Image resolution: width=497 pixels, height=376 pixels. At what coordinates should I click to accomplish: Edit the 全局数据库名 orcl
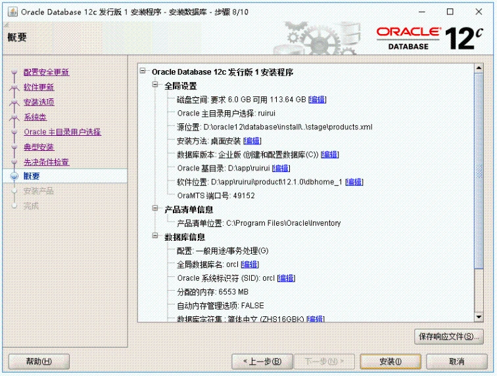pos(250,264)
